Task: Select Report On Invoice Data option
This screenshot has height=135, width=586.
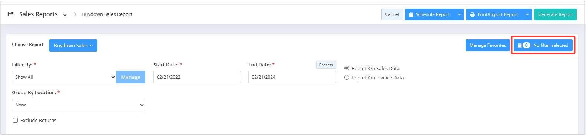Action: pos(347,78)
